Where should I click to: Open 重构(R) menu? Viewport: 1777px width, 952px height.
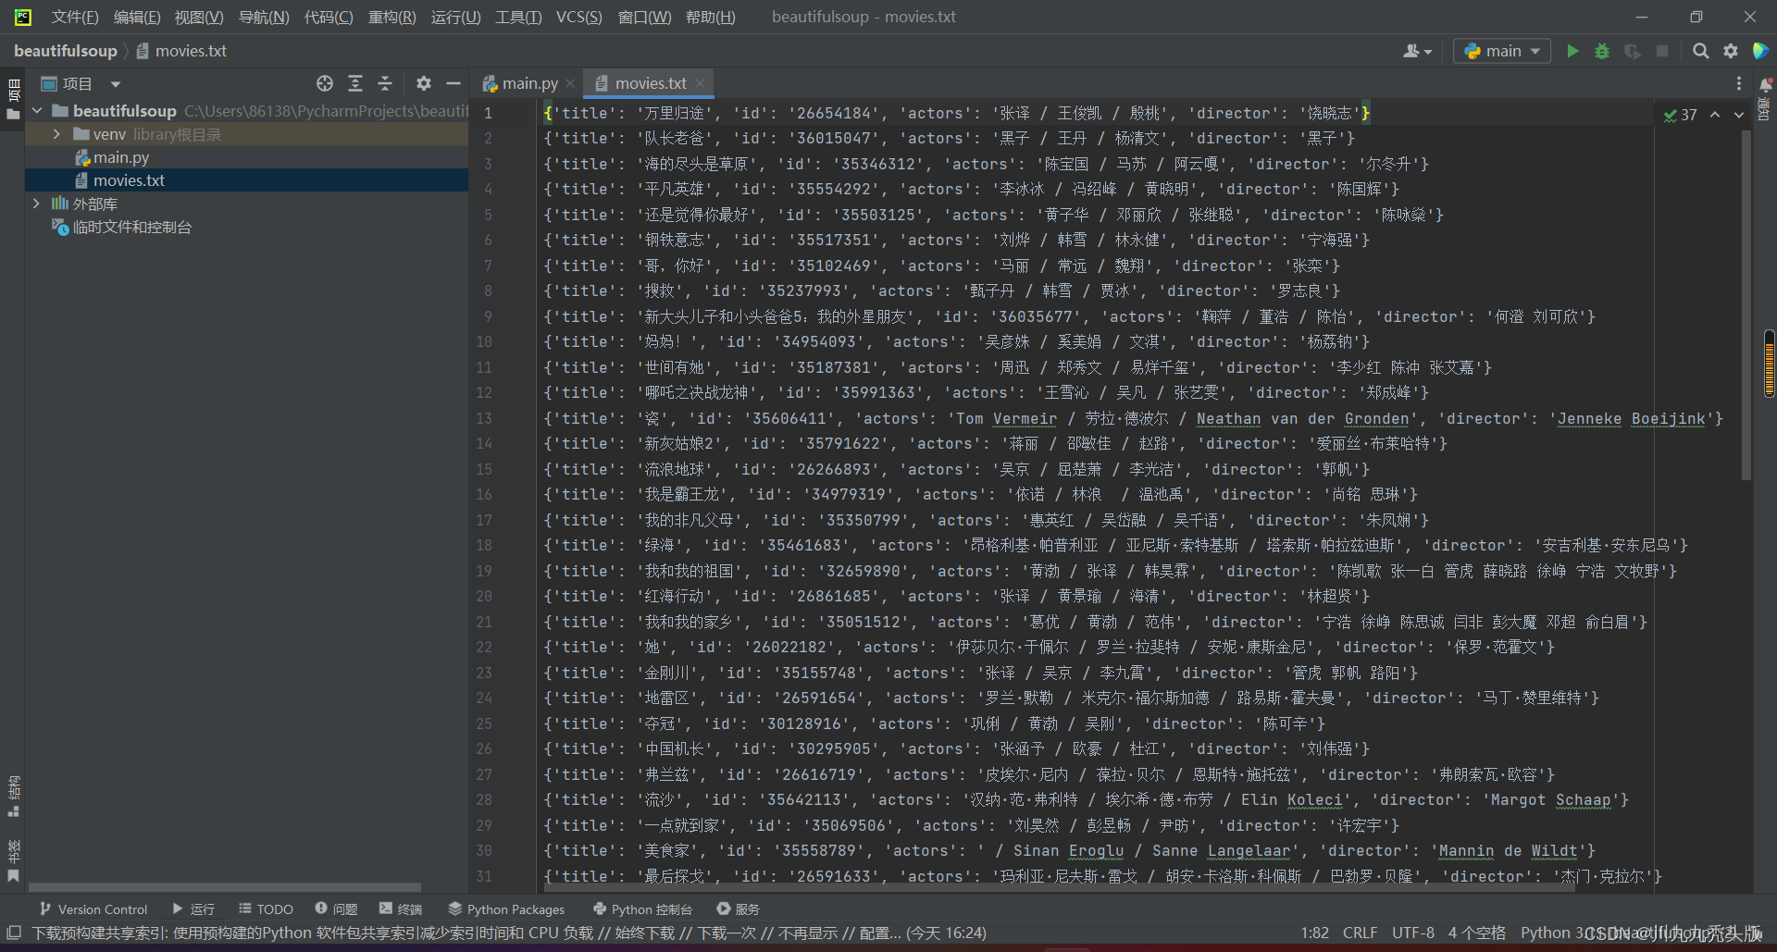click(391, 17)
